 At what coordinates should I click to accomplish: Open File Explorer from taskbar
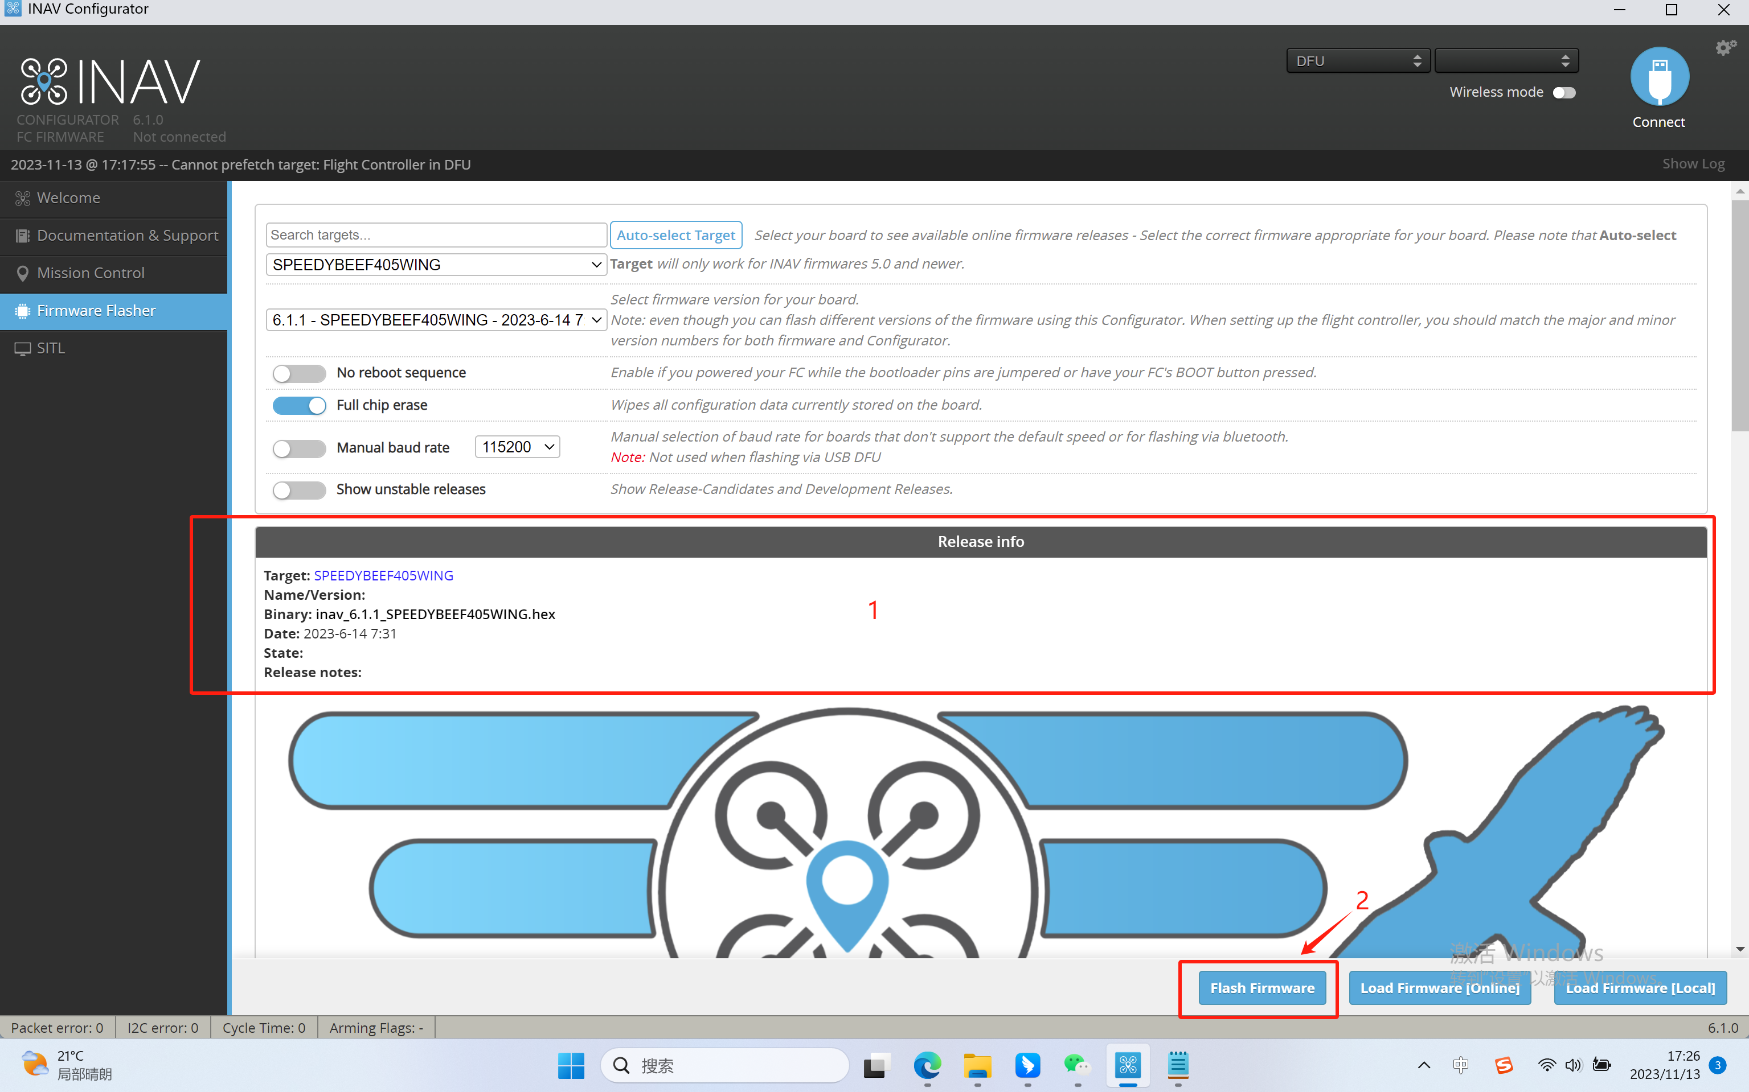tap(977, 1065)
